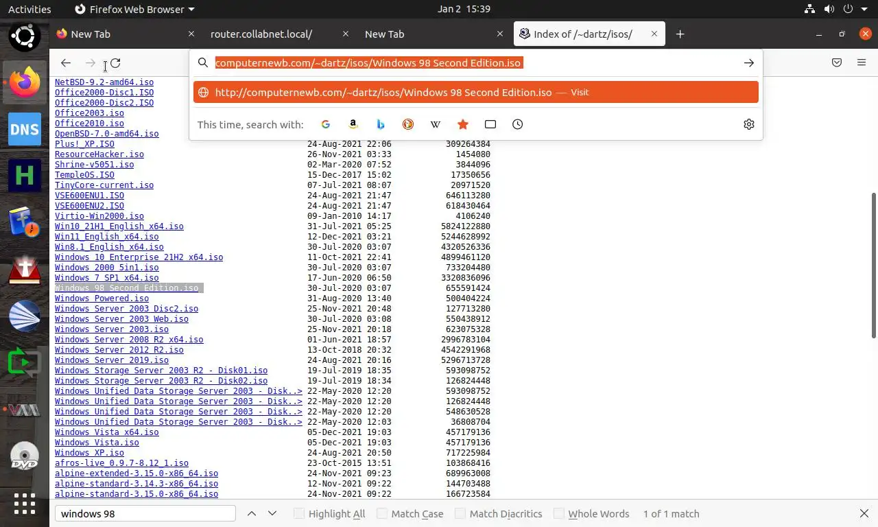Find previous match arrow
Viewport: 878px width, 527px height.
[252, 513]
